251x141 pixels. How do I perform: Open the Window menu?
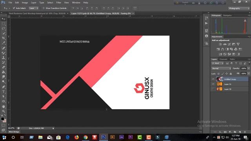(76, 3)
